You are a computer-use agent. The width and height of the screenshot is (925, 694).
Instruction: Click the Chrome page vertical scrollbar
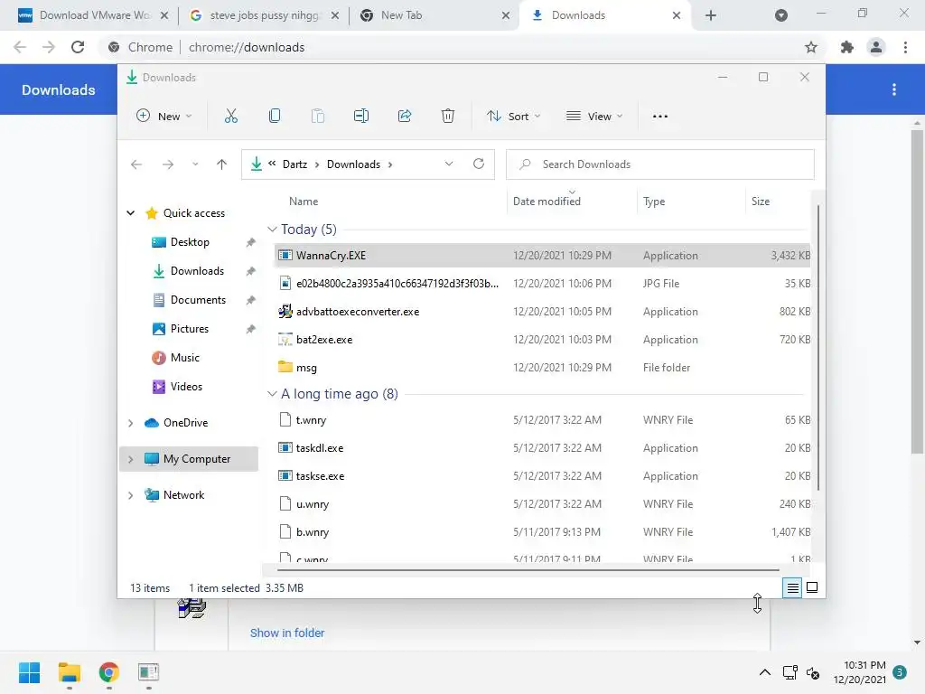tap(917, 292)
